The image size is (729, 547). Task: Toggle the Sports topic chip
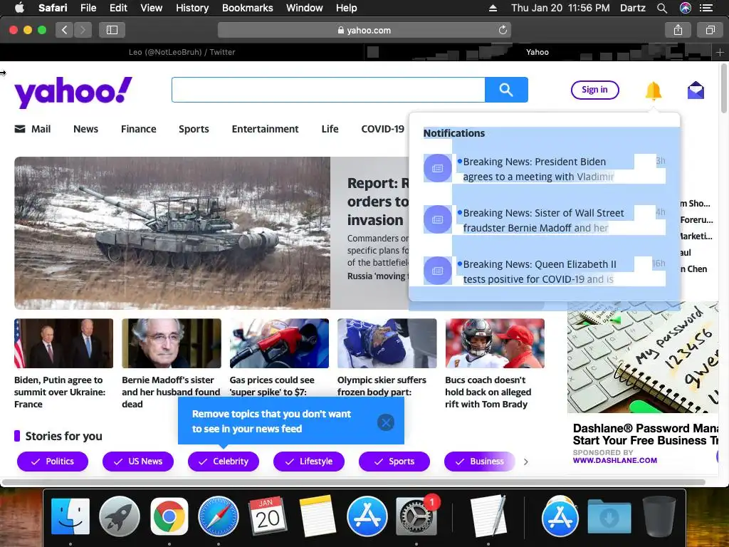pos(394,462)
